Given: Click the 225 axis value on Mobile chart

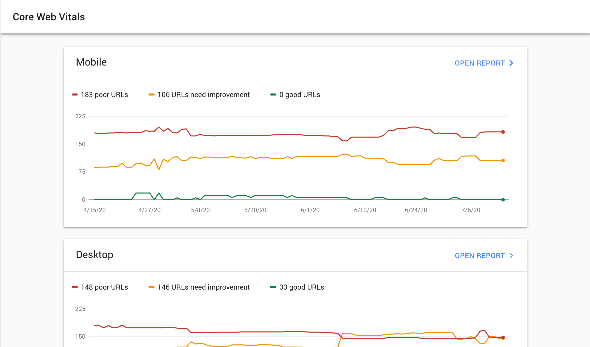Looking at the screenshot, I should [x=80, y=116].
